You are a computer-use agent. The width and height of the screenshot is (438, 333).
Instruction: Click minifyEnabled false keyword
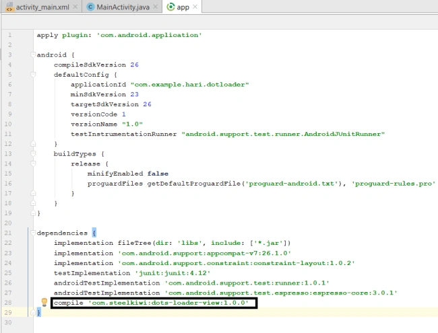(x=158, y=174)
